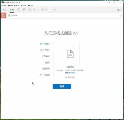Click the page number input field
Image resolution: width=124 pixels, height=120 pixels.
[x=52, y=10]
